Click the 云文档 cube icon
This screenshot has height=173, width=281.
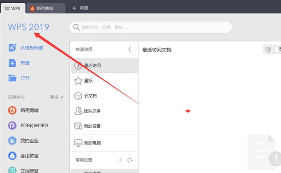coord(78,96)
